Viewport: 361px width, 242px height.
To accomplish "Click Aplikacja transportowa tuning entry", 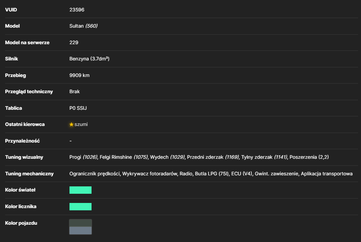I will click(327, 174).
